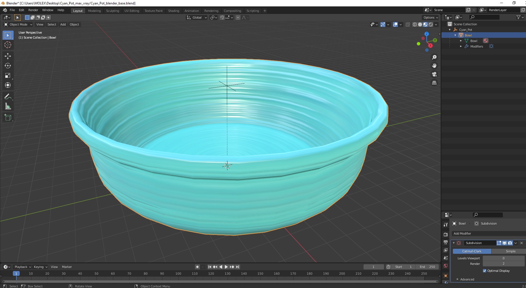The image size is (526, 288).
Task: Choose the Move tool
Action: pos(8,56)
